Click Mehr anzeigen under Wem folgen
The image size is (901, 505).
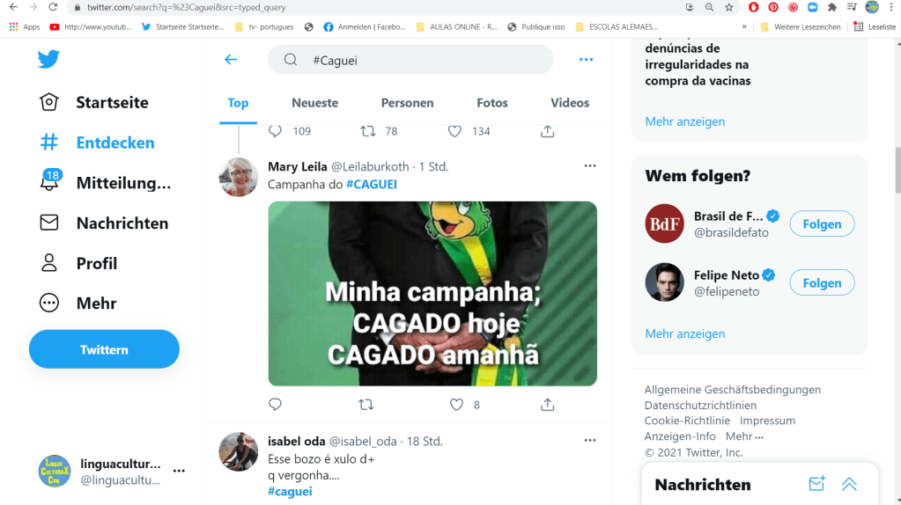685,334
